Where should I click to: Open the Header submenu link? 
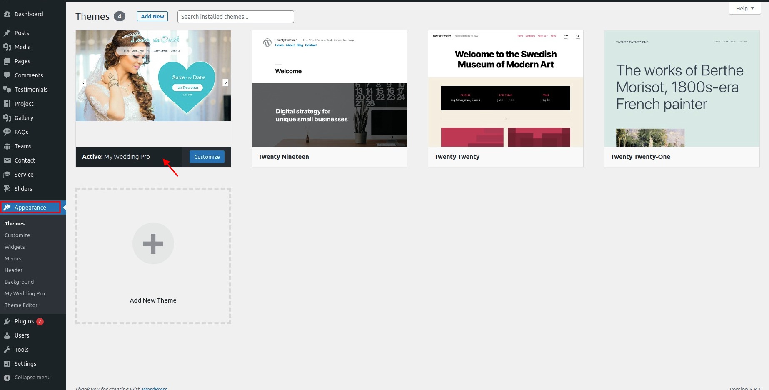click(x=13, y=270)
